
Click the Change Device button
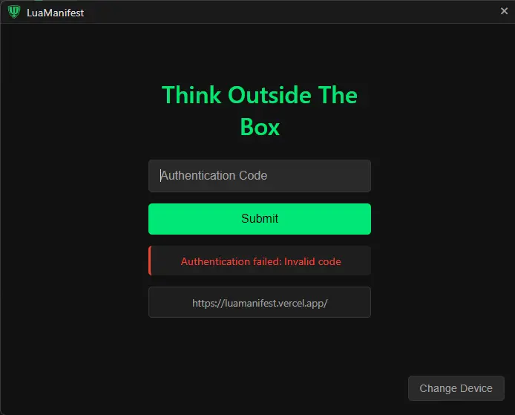(456, 388)
